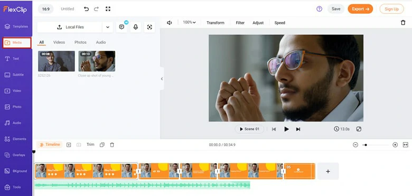412x196 pixels.
Task: Open the 100% volume dropdown
Action: (189, 23)
